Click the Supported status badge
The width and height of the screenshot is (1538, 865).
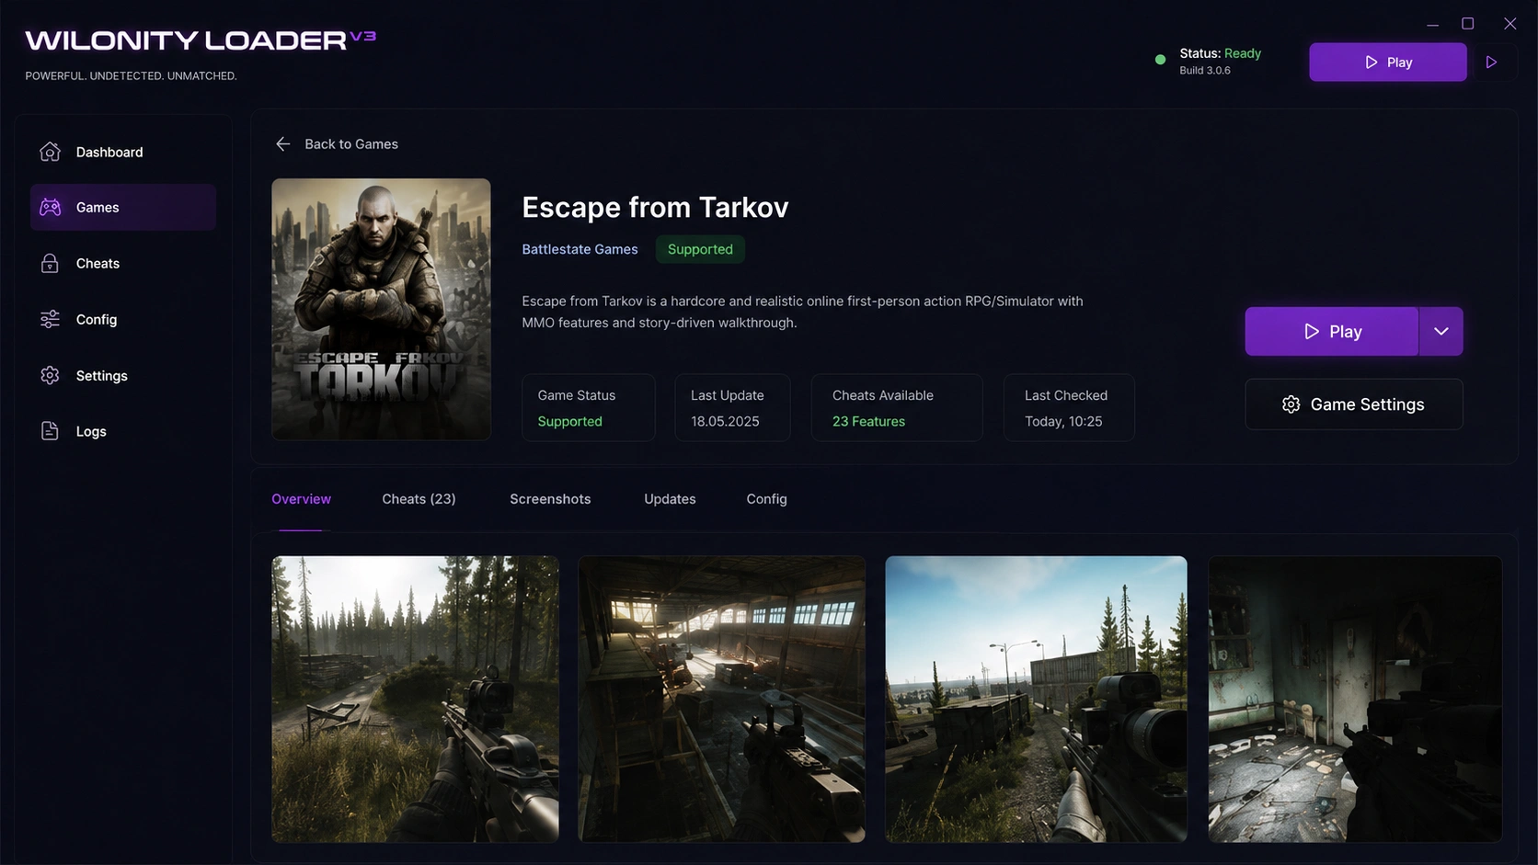pyautogui.click(x=700, y=249)
